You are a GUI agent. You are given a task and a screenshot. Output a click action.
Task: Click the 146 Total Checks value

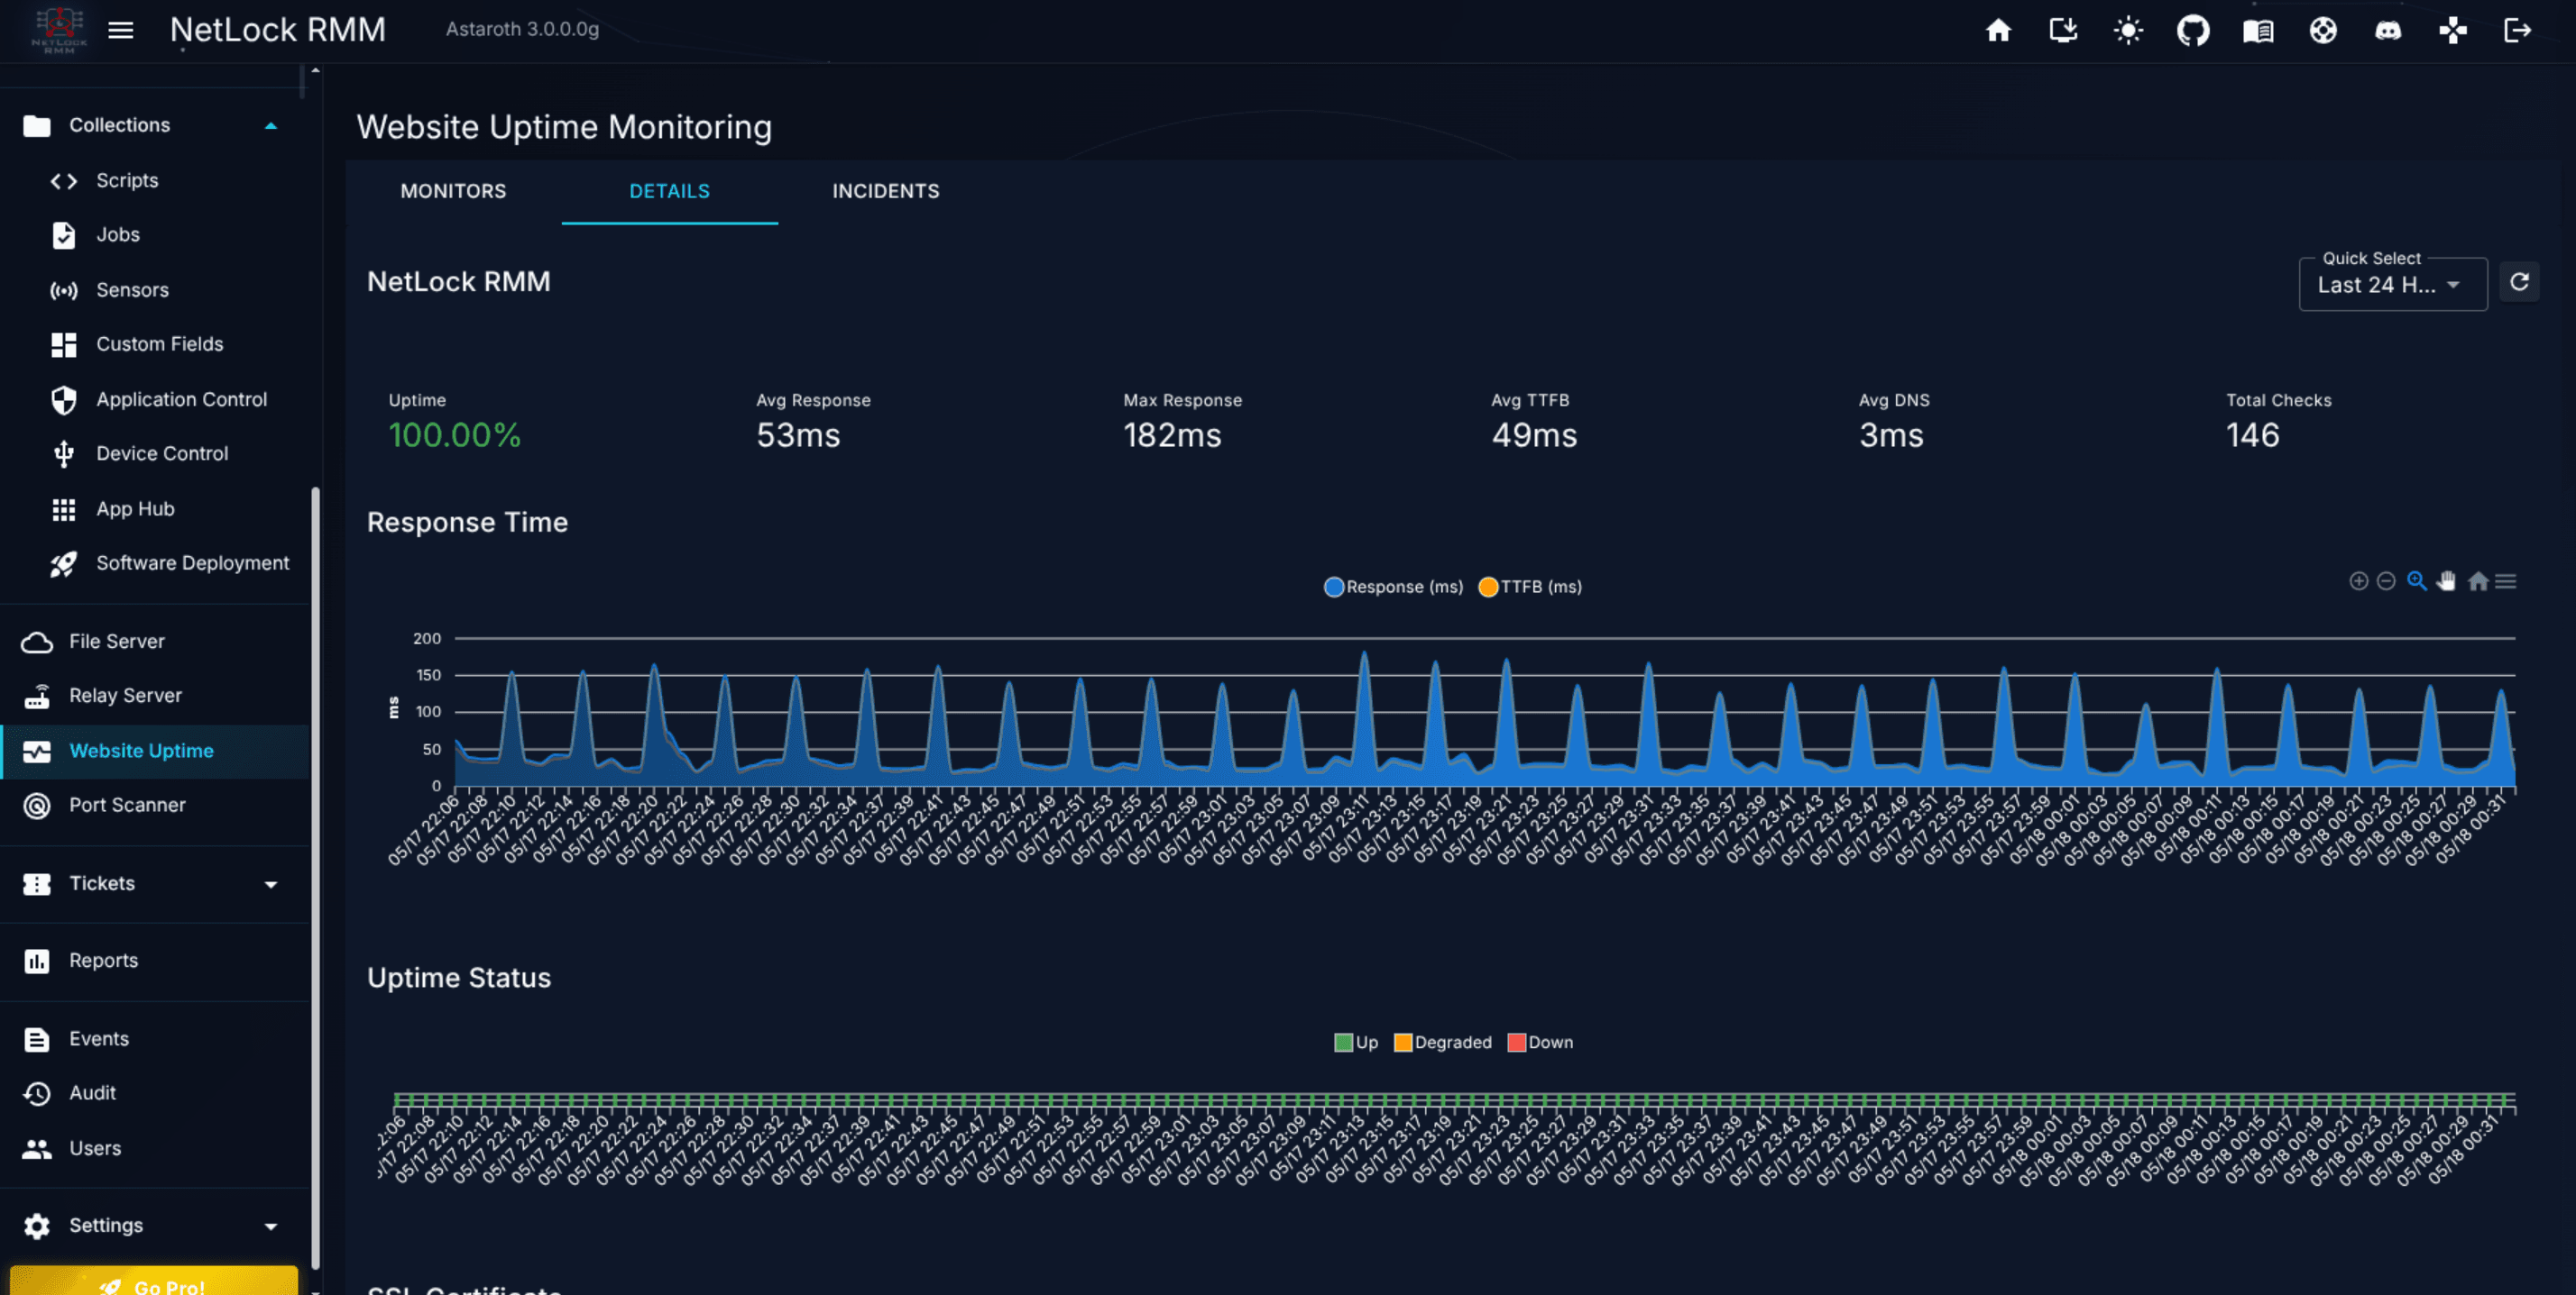click(2252, 435)
